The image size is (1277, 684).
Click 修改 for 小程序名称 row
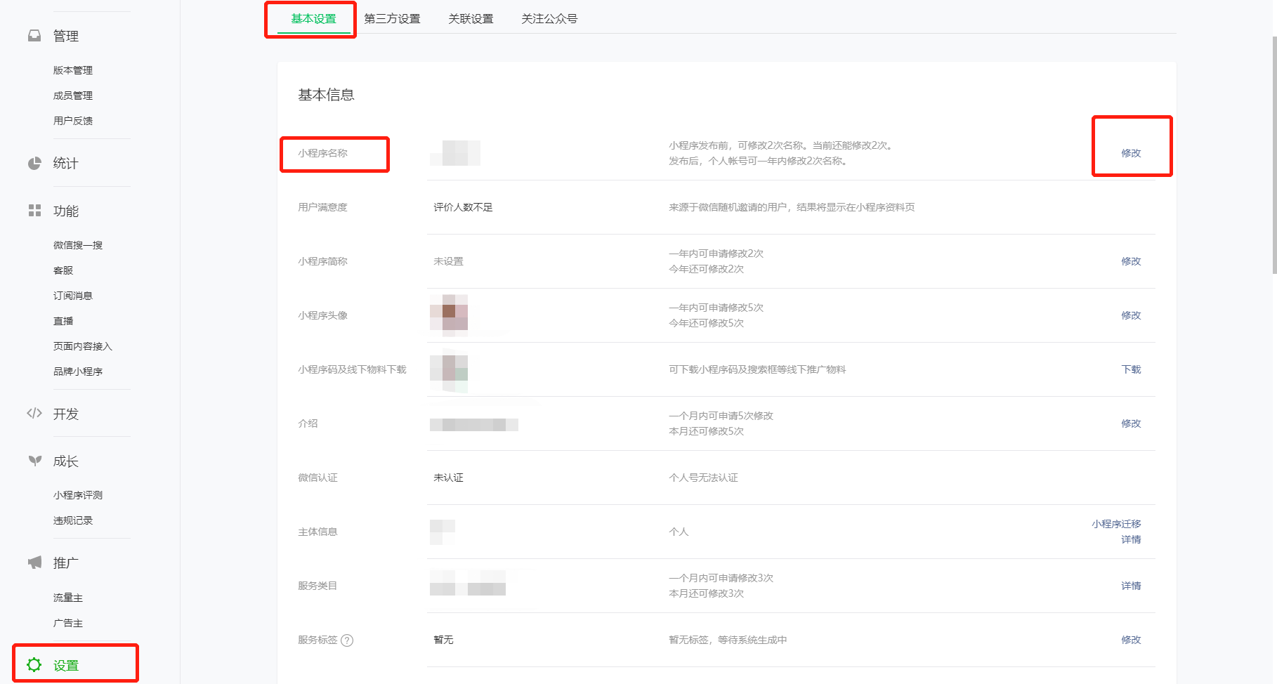[x=1131, y=153]
